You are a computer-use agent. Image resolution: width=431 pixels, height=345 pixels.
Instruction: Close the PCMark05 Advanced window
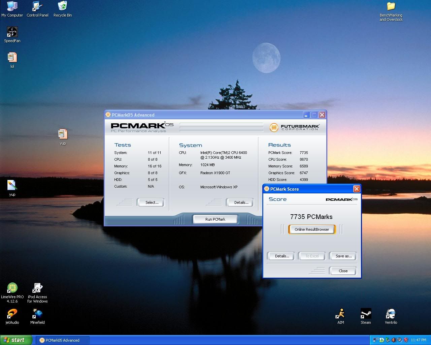click(322, 115)
